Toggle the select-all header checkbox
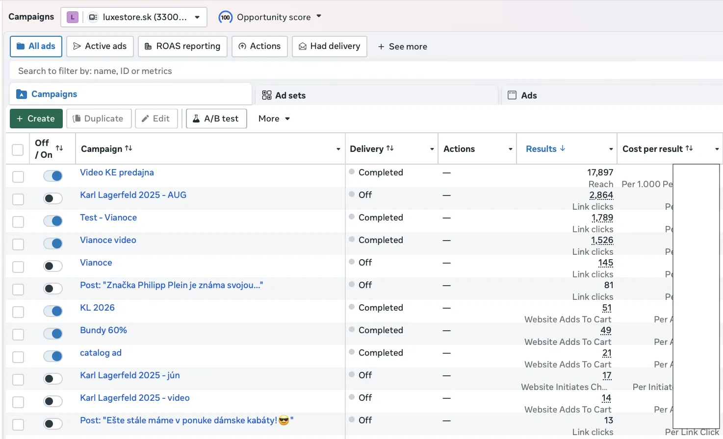This screenshot has width=723, height=439. 18,149
